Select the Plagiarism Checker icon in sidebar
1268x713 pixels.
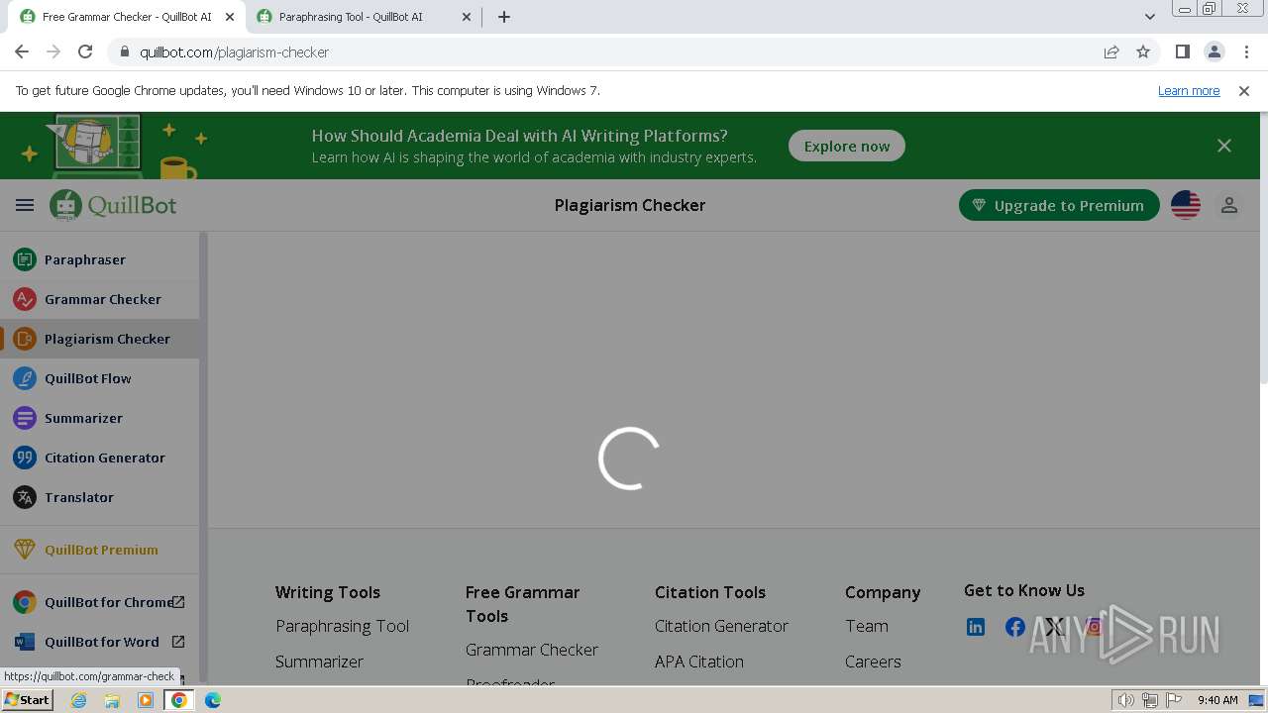[x=25, y=339]
